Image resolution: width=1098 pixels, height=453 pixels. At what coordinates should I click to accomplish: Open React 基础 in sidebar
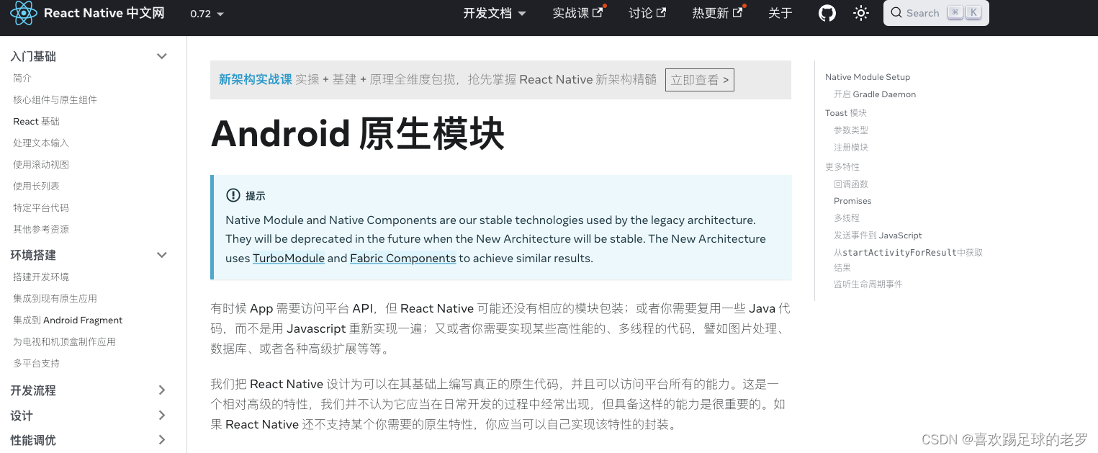(36, 121)
